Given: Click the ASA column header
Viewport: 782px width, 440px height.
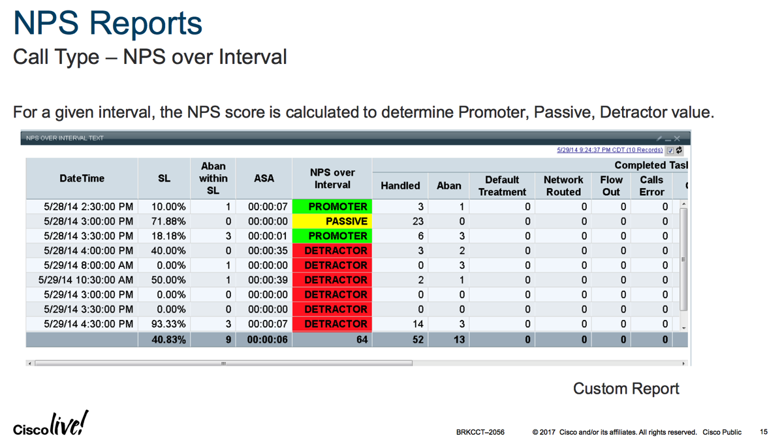Looking at the screenshot, I should click(264, 178).
